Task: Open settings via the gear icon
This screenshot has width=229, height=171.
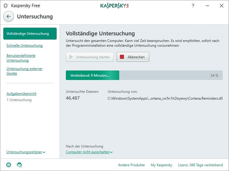Action: tap(8, 165)
